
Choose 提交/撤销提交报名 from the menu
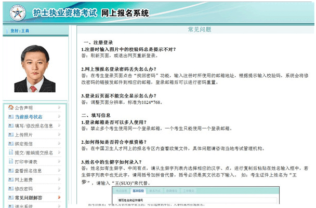34,153
